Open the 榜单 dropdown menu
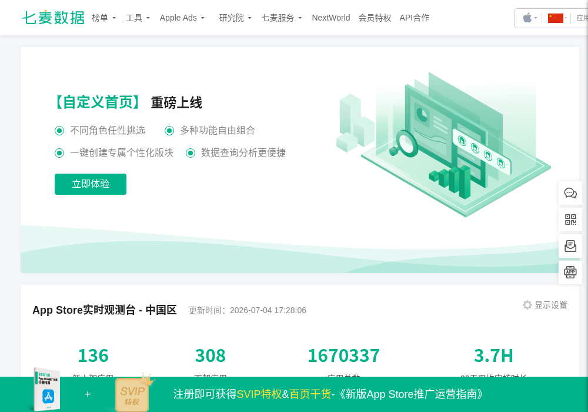The height and width of the screenshot is (412, 588). pyautogui.click(x=104, y=18)
